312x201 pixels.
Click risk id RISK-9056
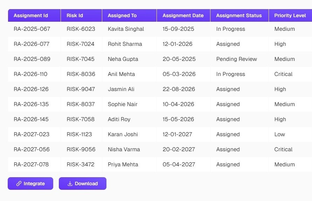(x=81, y=150)
